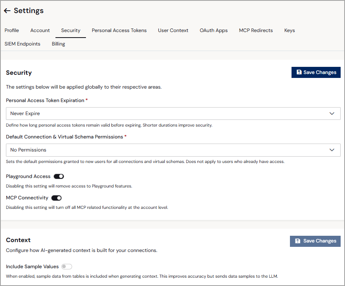345x286 pixels.
Task: Click the Personal Access Token Expiration label
Action: click(x=45, y=100)
